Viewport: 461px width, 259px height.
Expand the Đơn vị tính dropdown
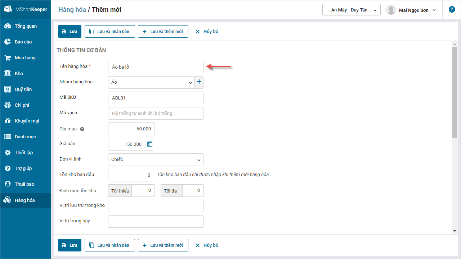pos(199,160)
